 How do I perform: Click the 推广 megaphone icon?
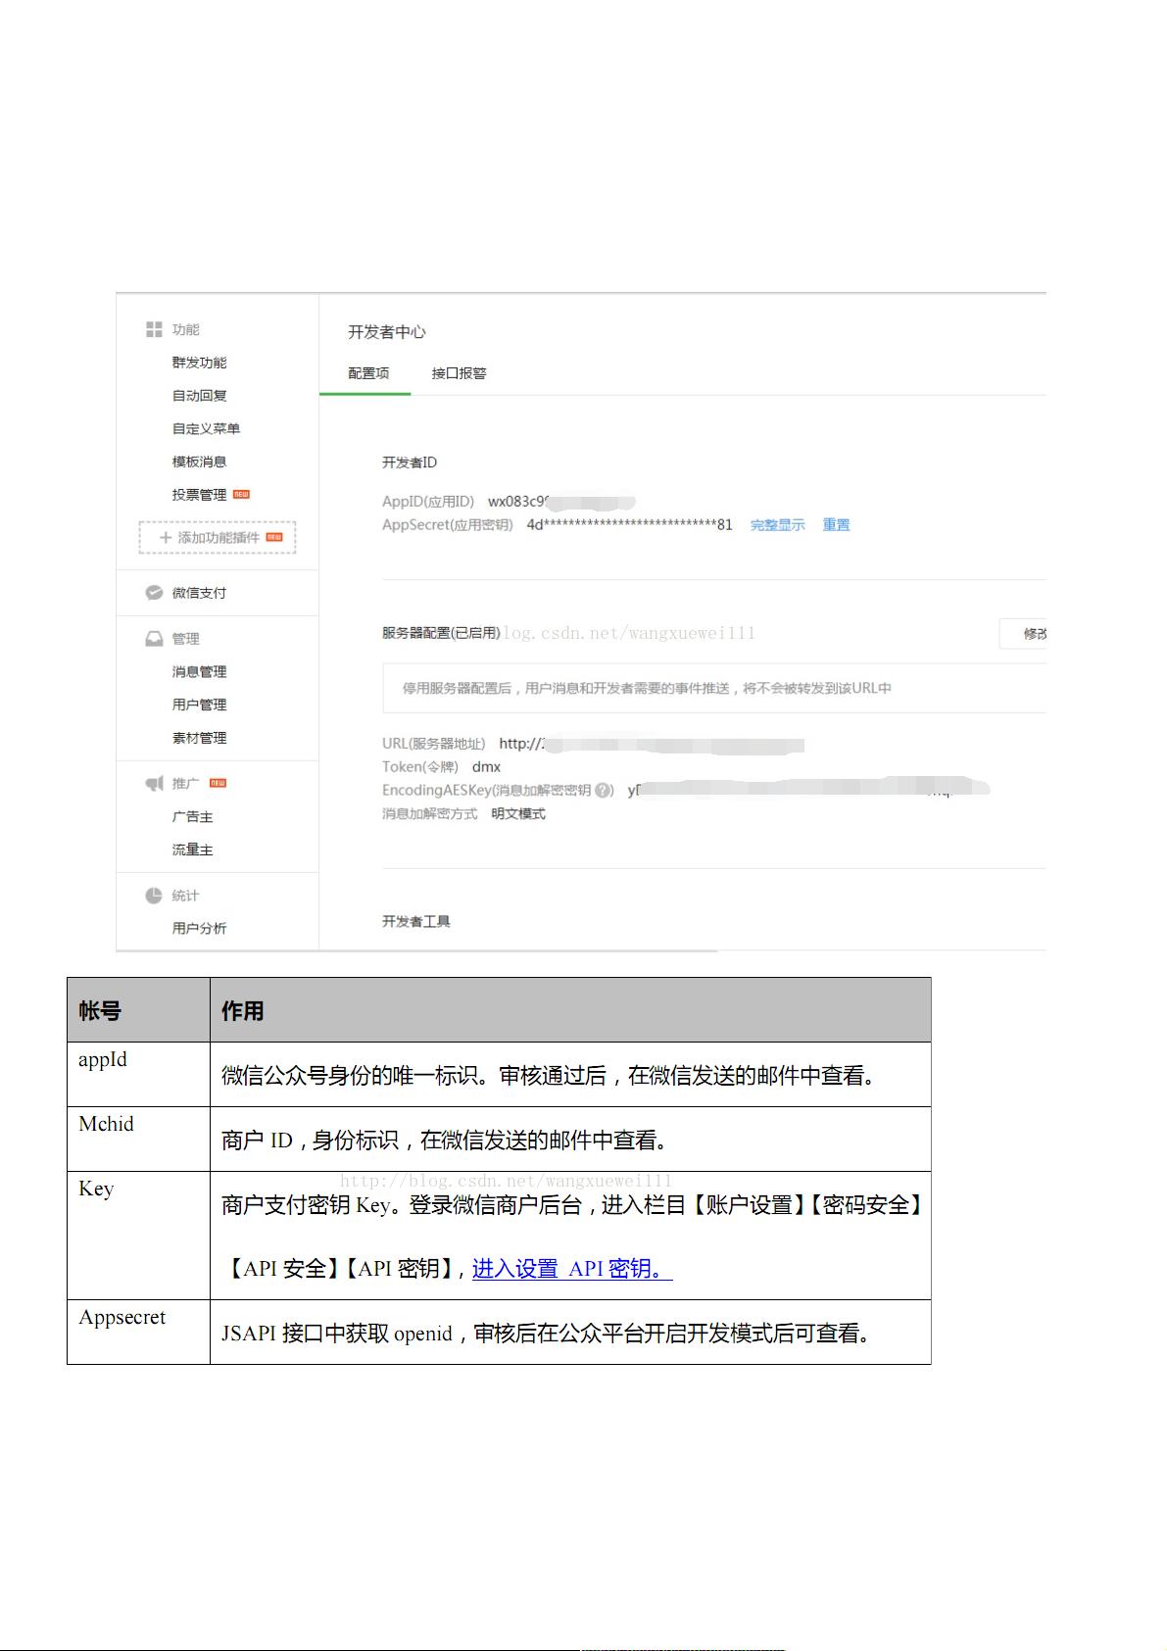[154, 784]
